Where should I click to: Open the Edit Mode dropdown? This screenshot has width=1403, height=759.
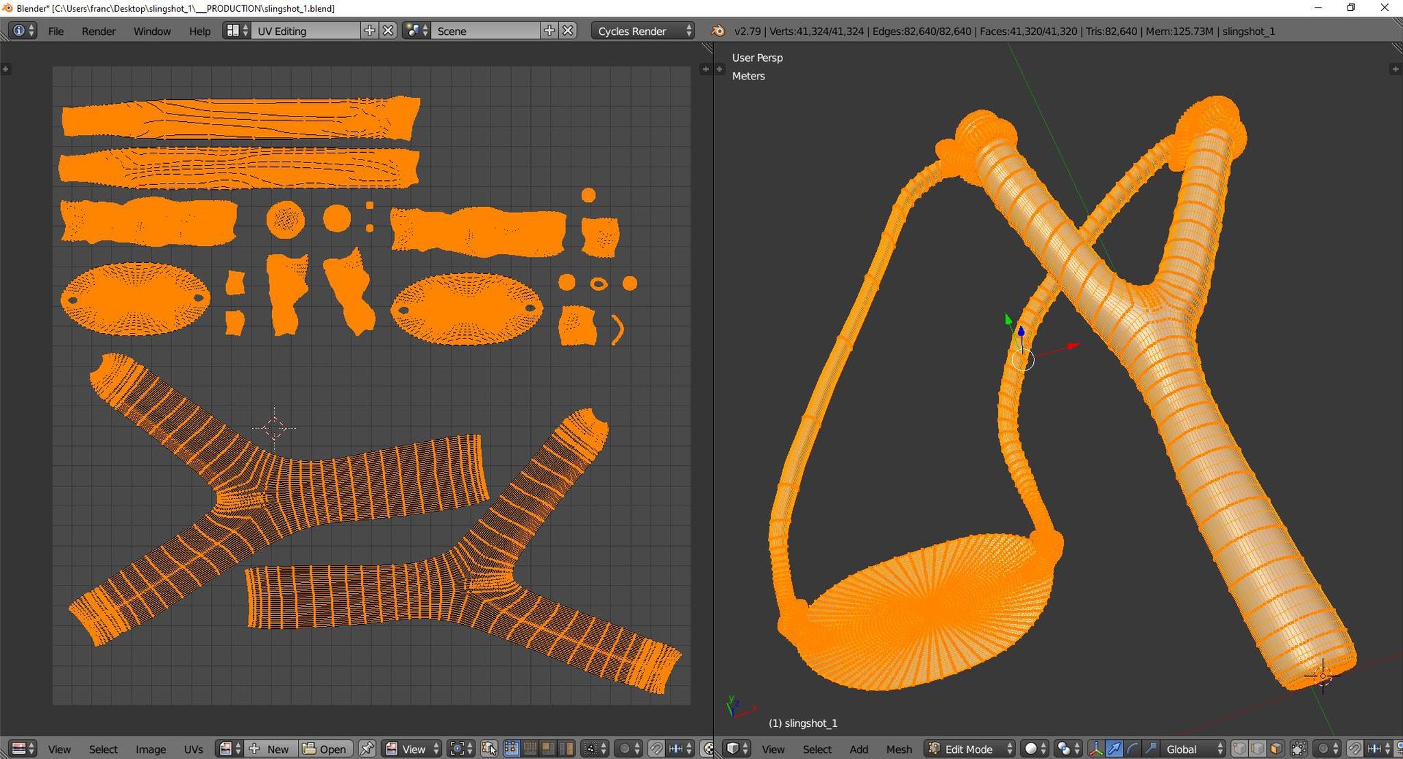pyautogui.click(x=968, y=749)
